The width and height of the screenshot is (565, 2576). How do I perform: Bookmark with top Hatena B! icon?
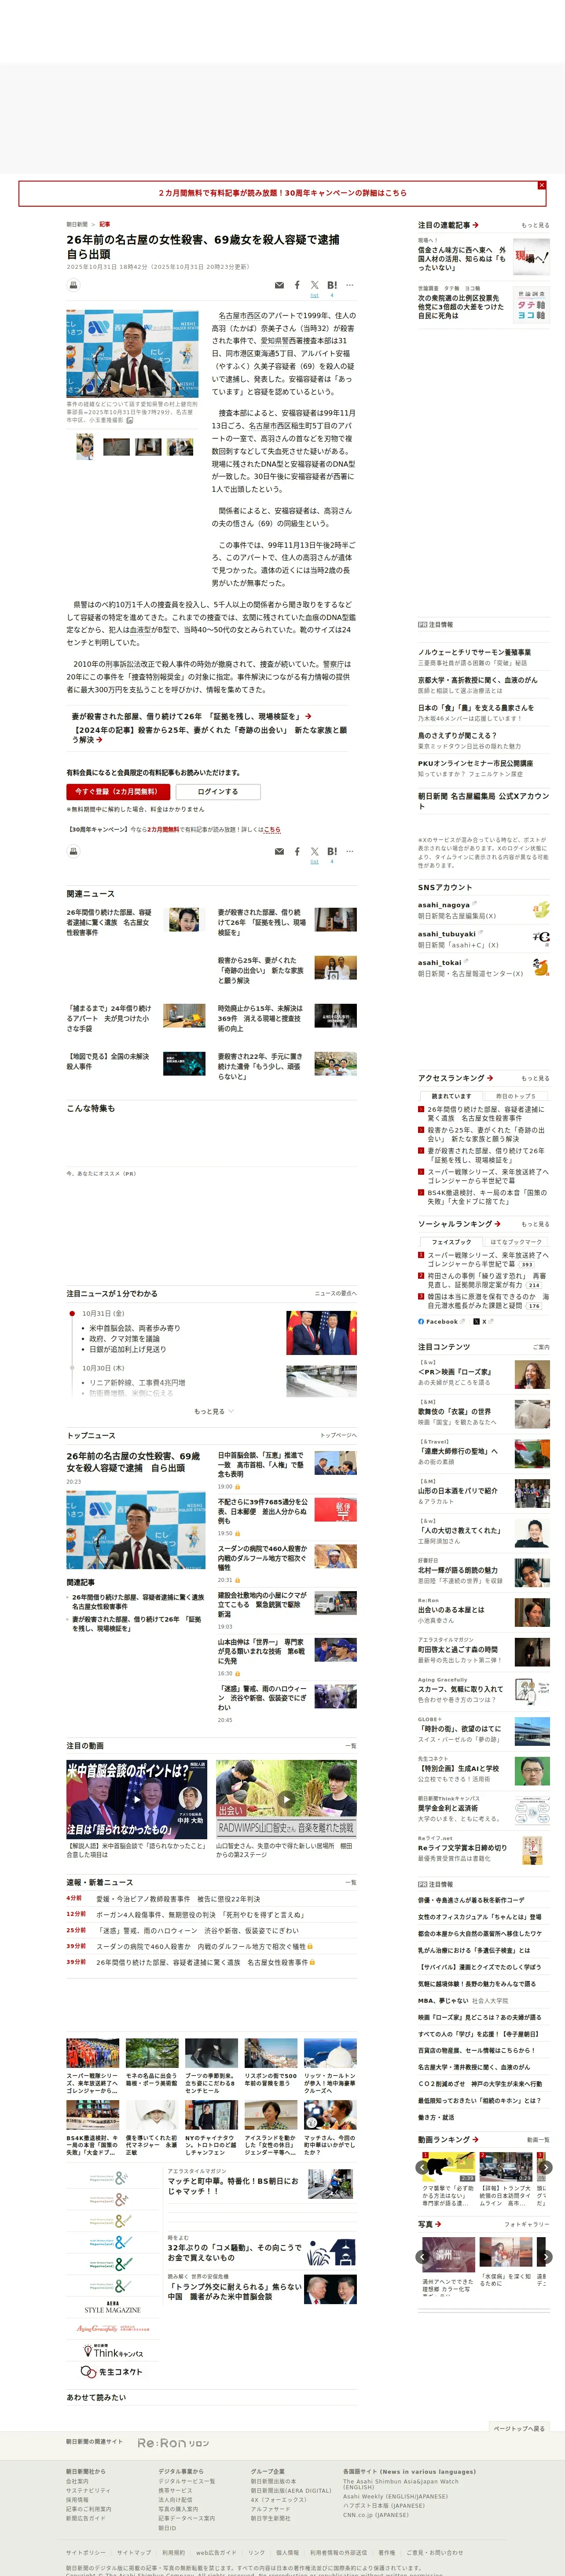pos(331,285)
